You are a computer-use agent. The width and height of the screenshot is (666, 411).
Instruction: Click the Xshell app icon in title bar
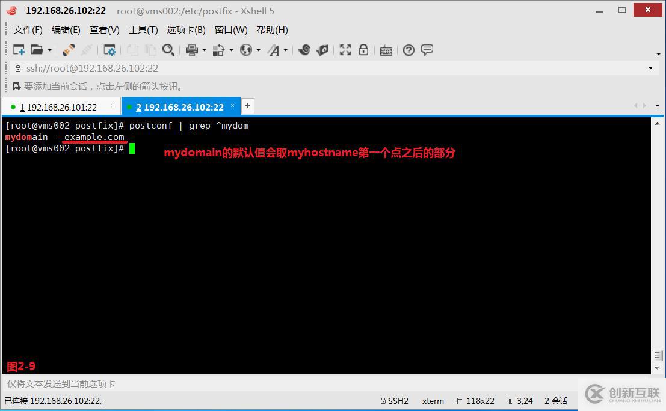coord(12,11)
